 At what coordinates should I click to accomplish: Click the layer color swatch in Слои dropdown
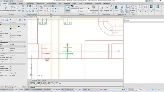(x=52, y=6)
